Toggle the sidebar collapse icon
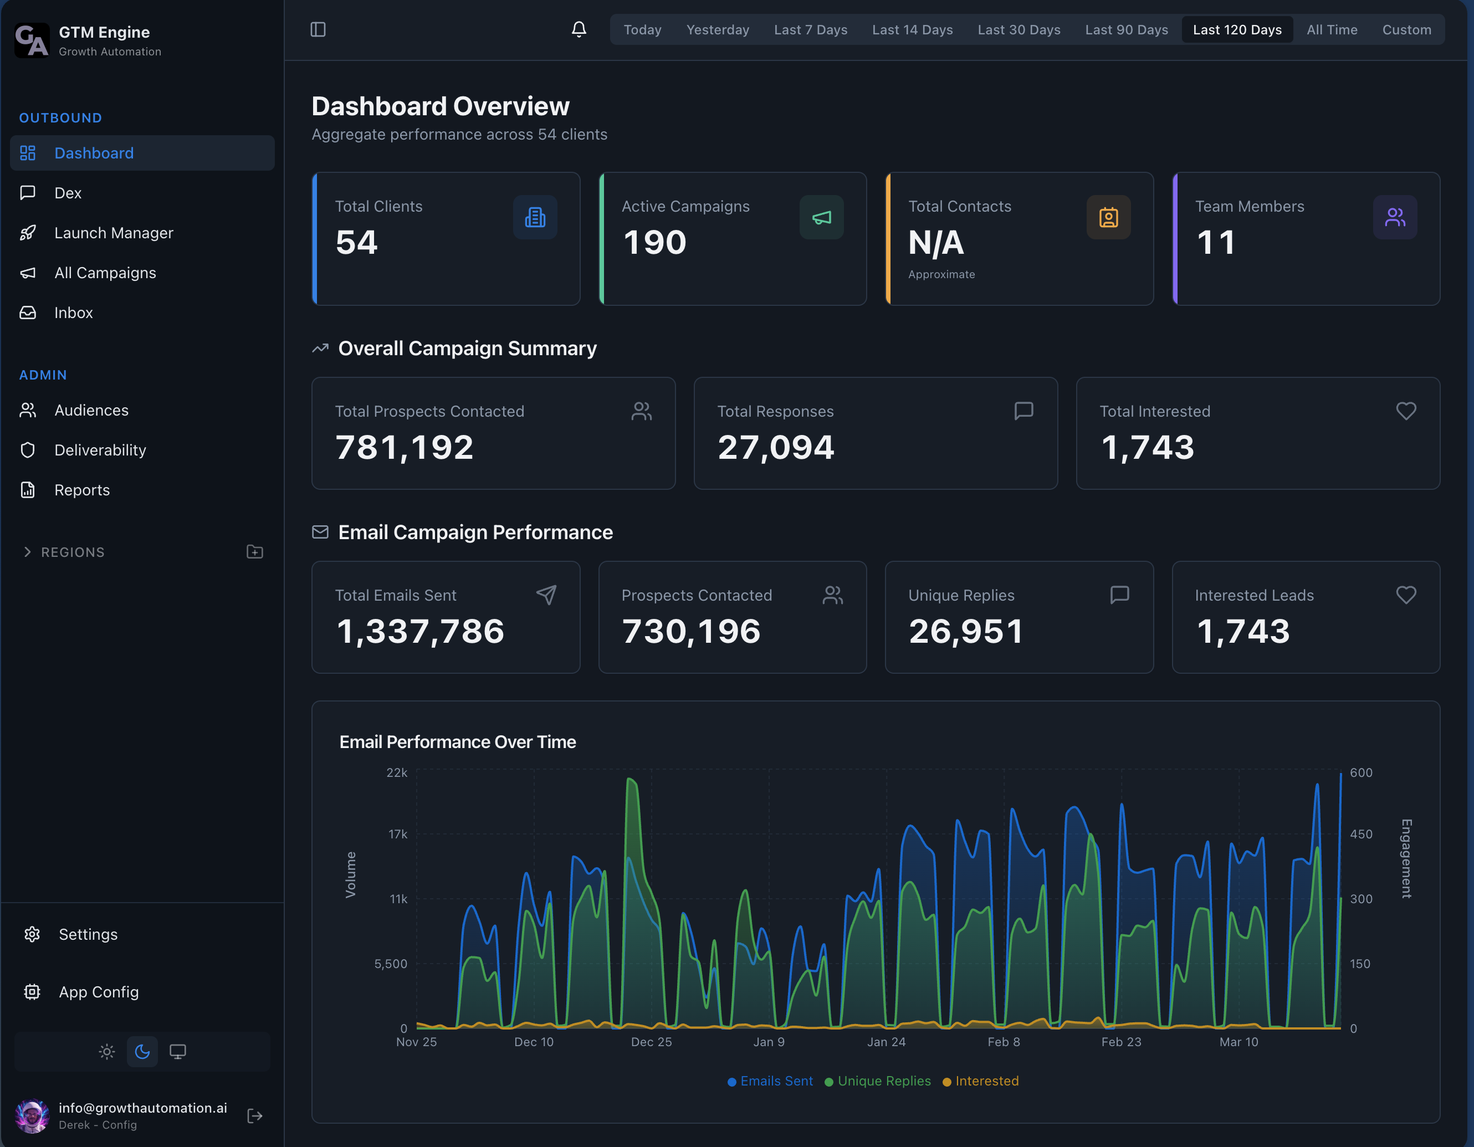This screenshot has height=1147, width=1474. click(318, 29)
